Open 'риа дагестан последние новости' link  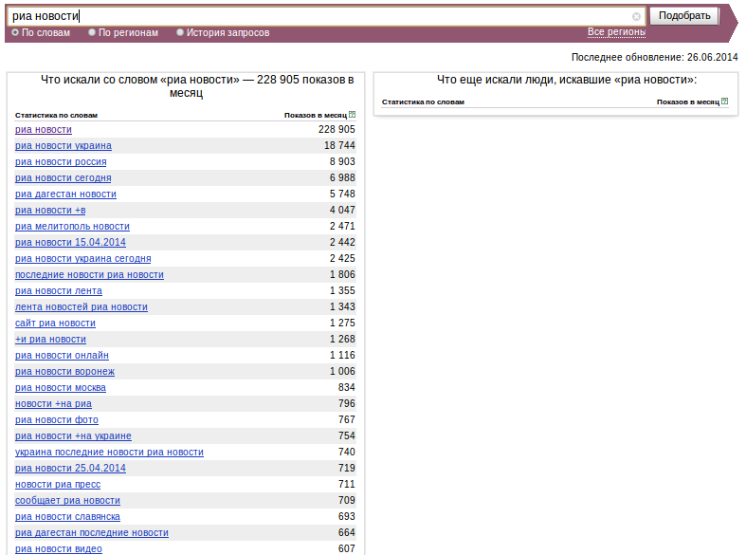pos(92,533)
